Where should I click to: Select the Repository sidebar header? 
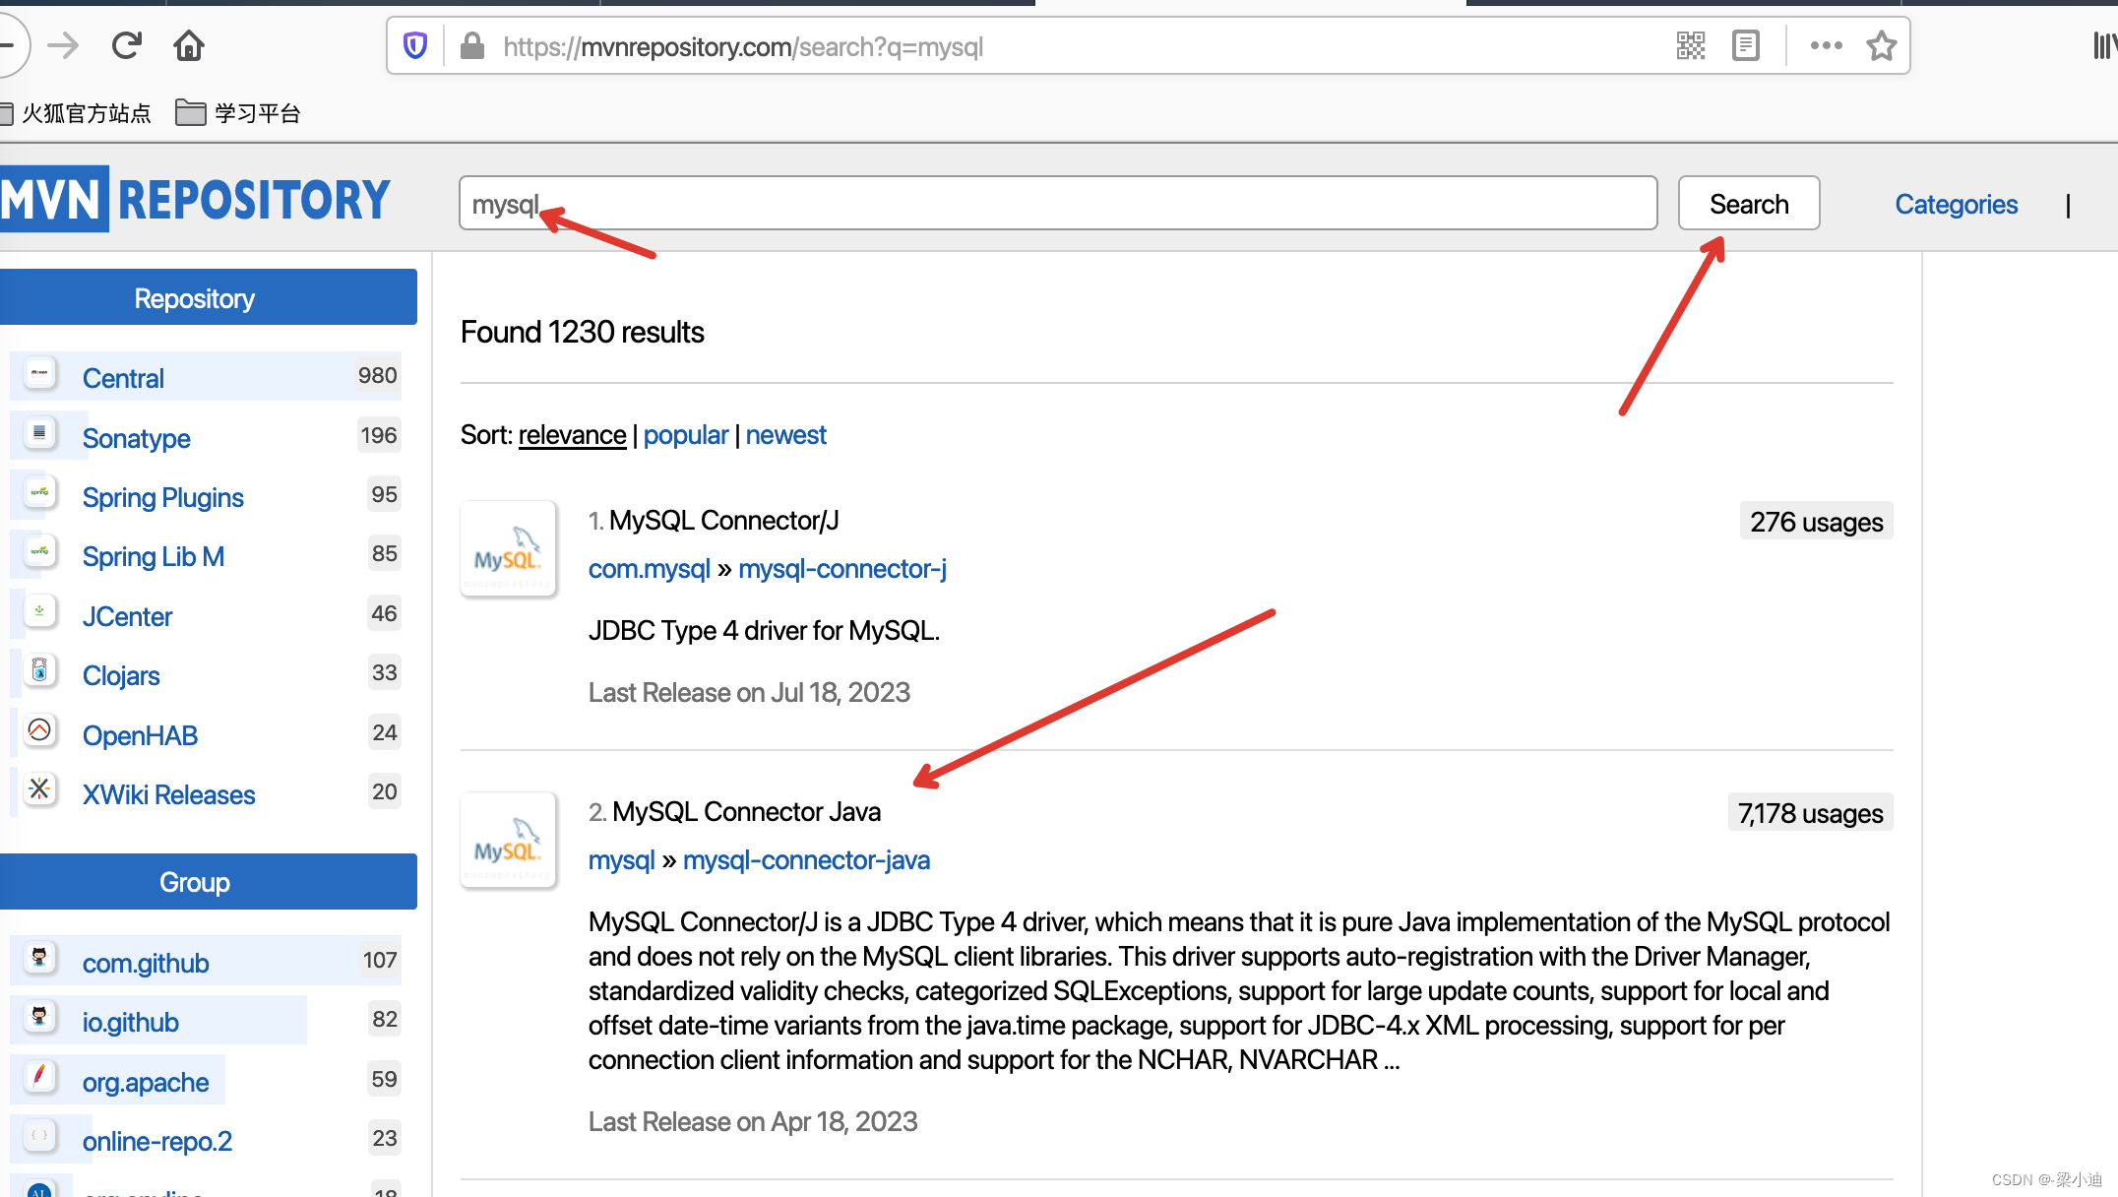[x=209, y=297]
